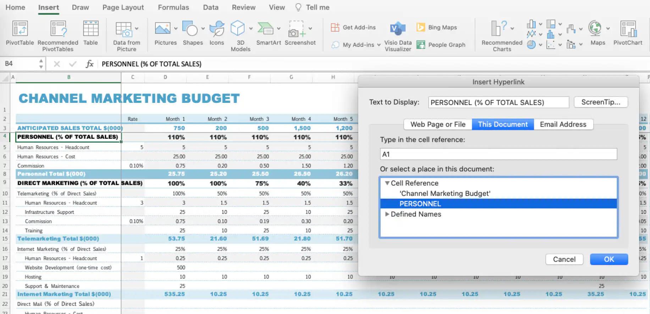This screenshot has height=314, width=650.
Task: Cancel the Insert Hyperlink dialog
Action: [564, 259]
